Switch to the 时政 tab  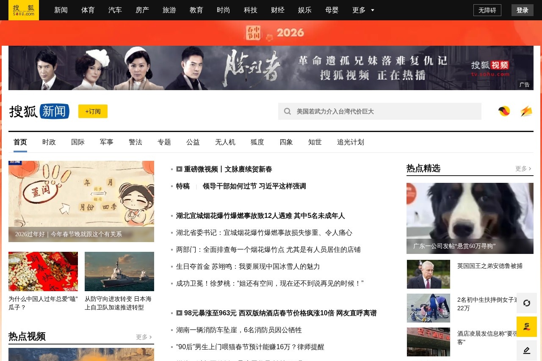tap(49, 142)
